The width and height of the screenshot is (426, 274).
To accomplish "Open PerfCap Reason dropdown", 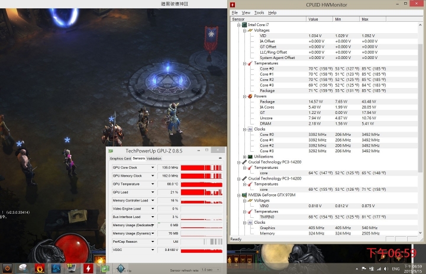I will 153,242.
